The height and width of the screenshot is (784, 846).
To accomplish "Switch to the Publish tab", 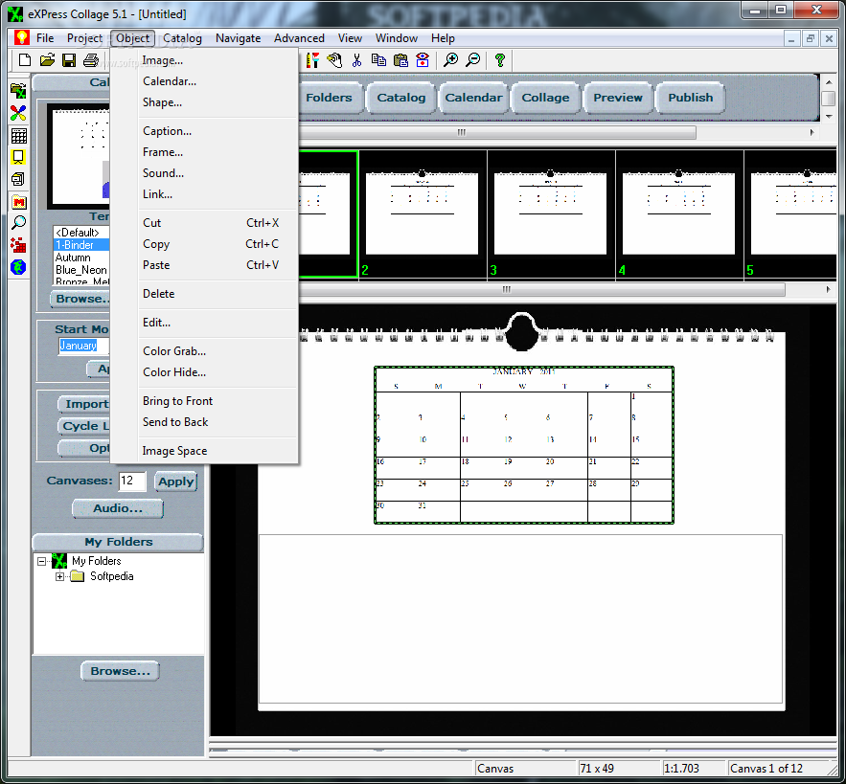I will tap(691, 98).
